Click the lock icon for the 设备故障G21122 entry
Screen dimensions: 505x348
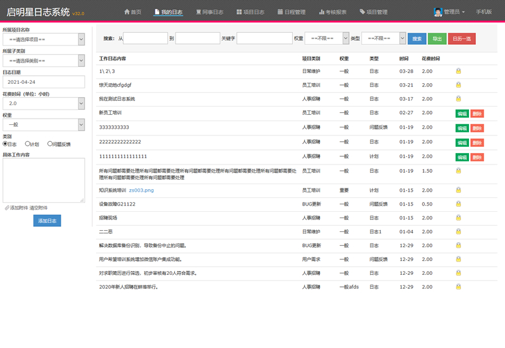[458, 204]
